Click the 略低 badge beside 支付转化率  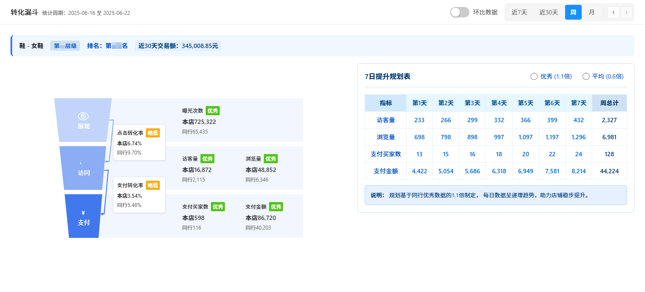[153, 185]
